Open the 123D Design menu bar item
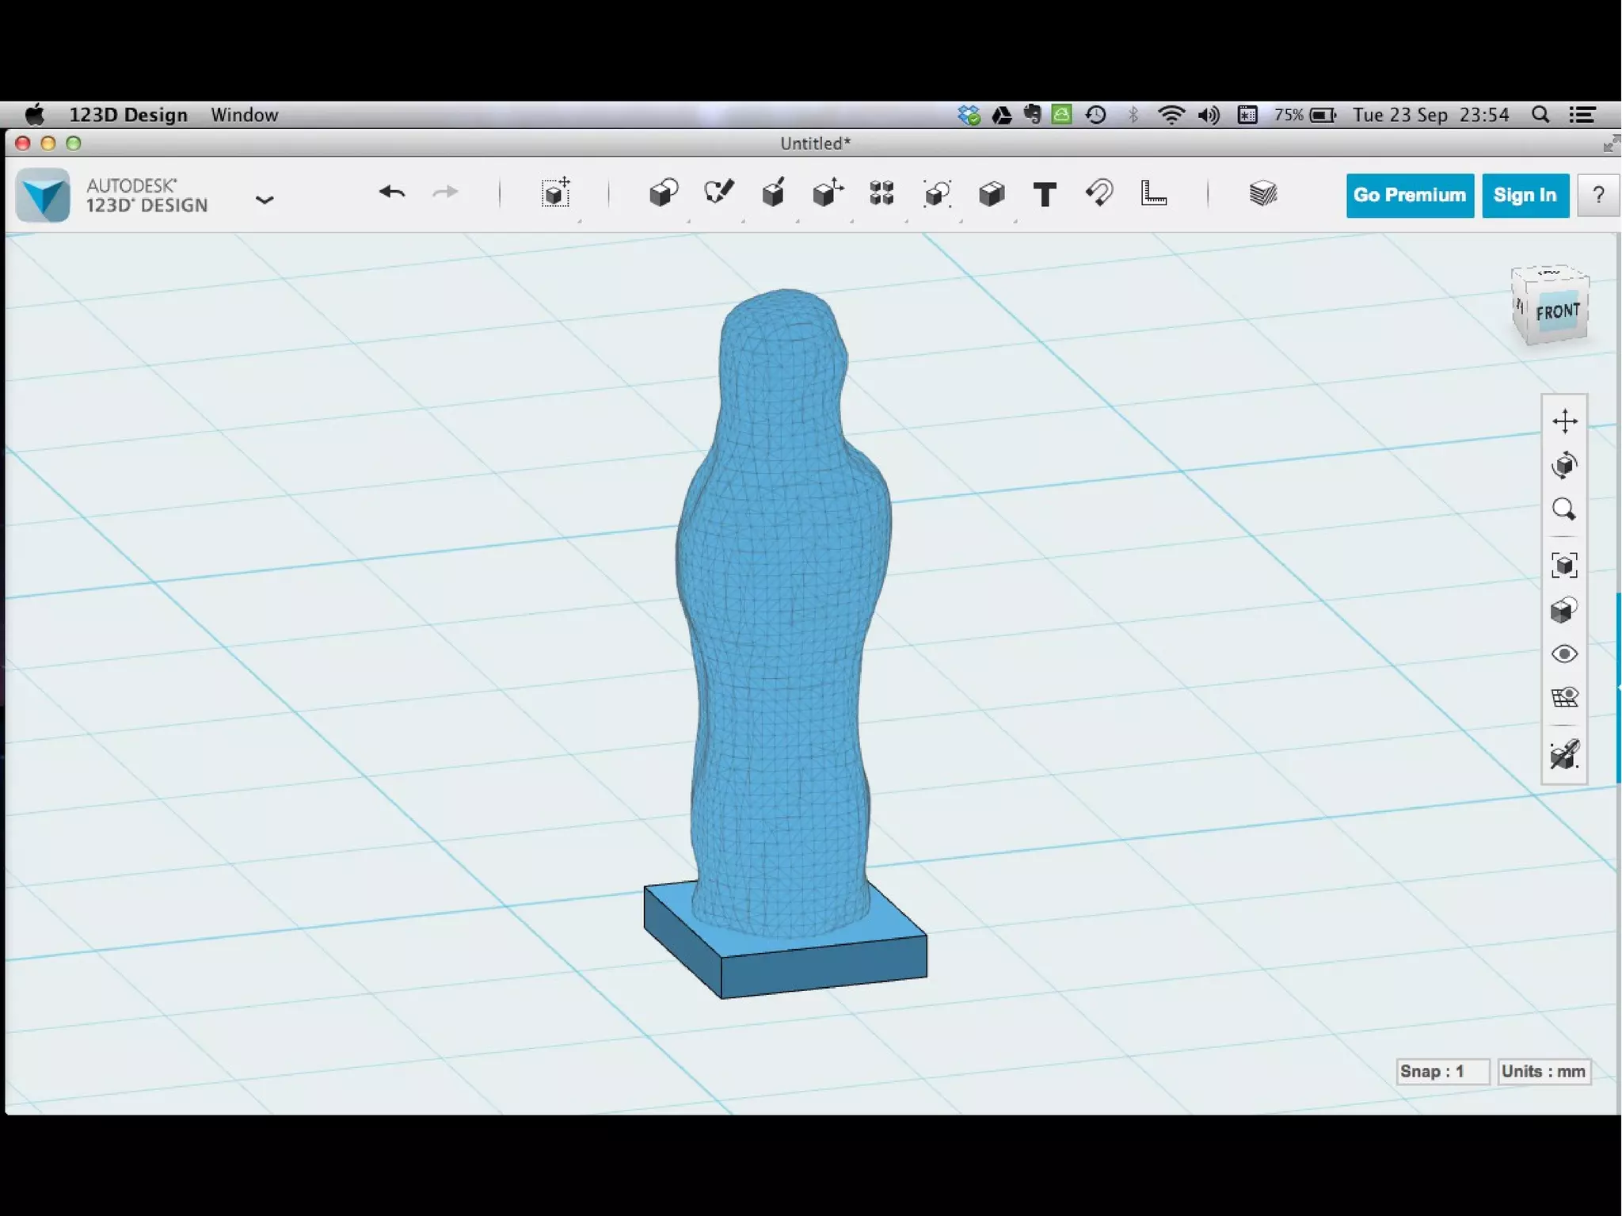The width and height of the screenshot is (1622, 1216). coord(128,115)
